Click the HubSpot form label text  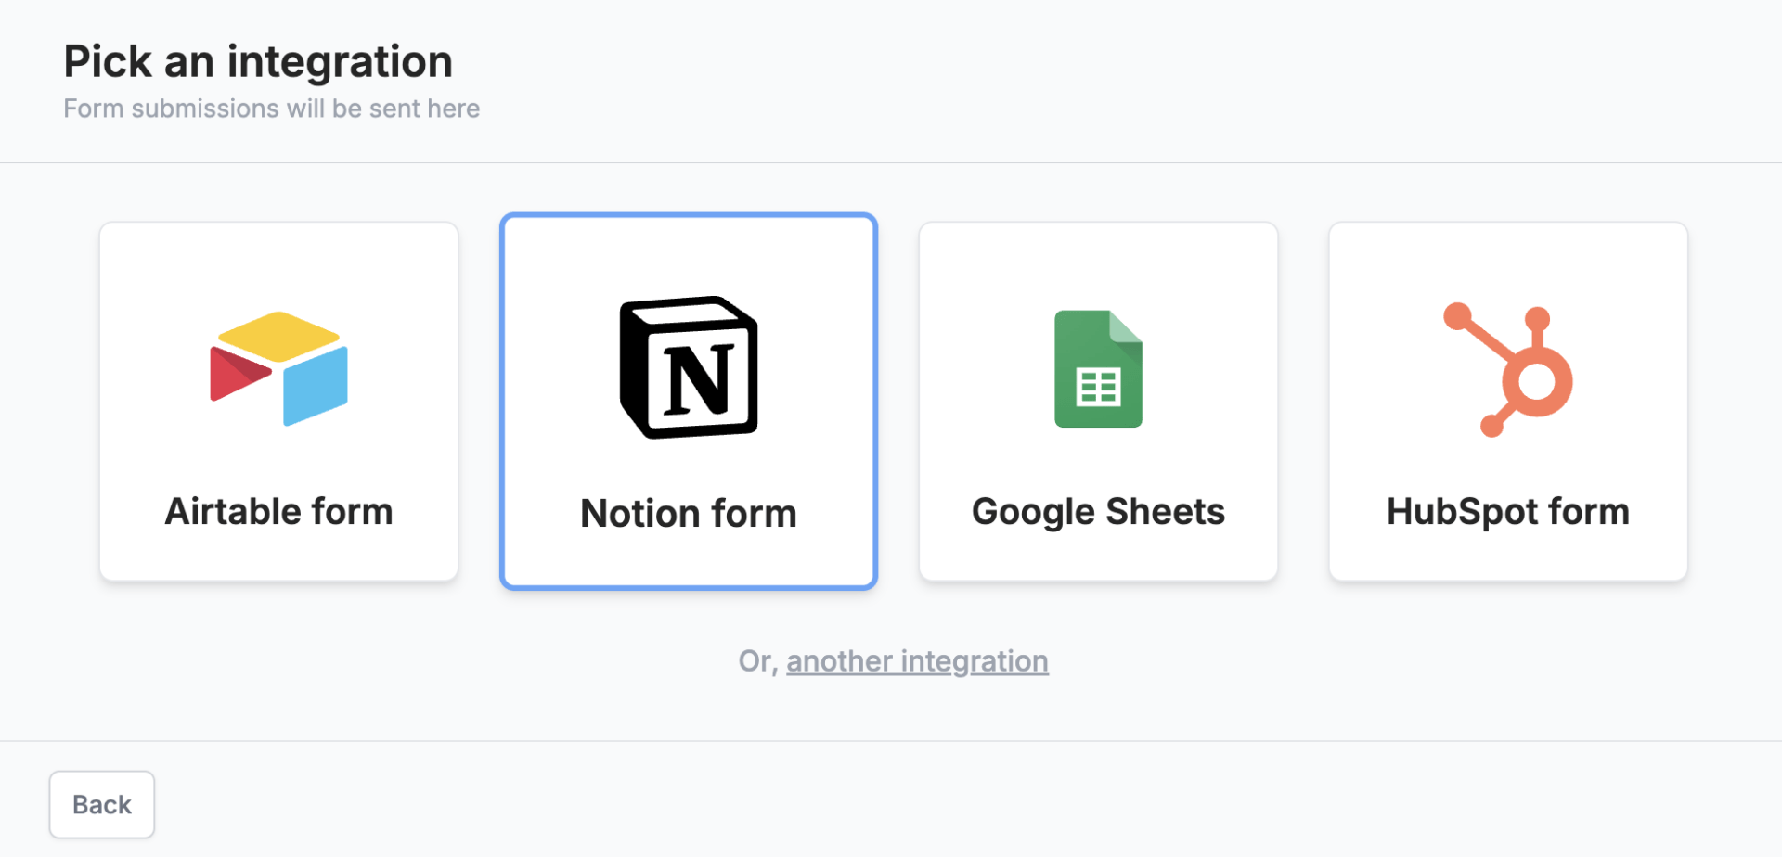1507,511
